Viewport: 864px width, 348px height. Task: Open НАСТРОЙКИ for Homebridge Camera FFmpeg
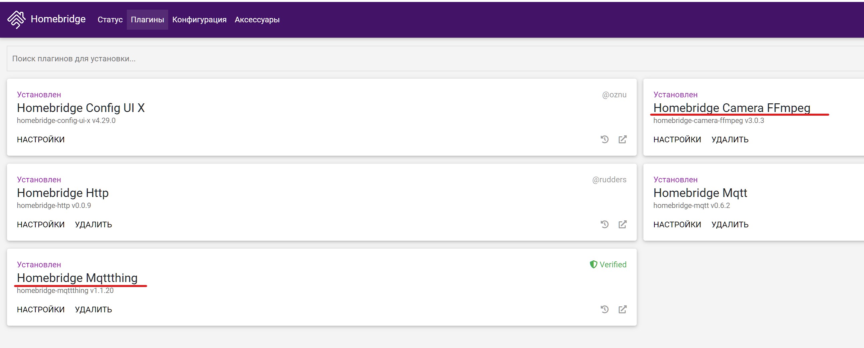[x=677, y=140]
